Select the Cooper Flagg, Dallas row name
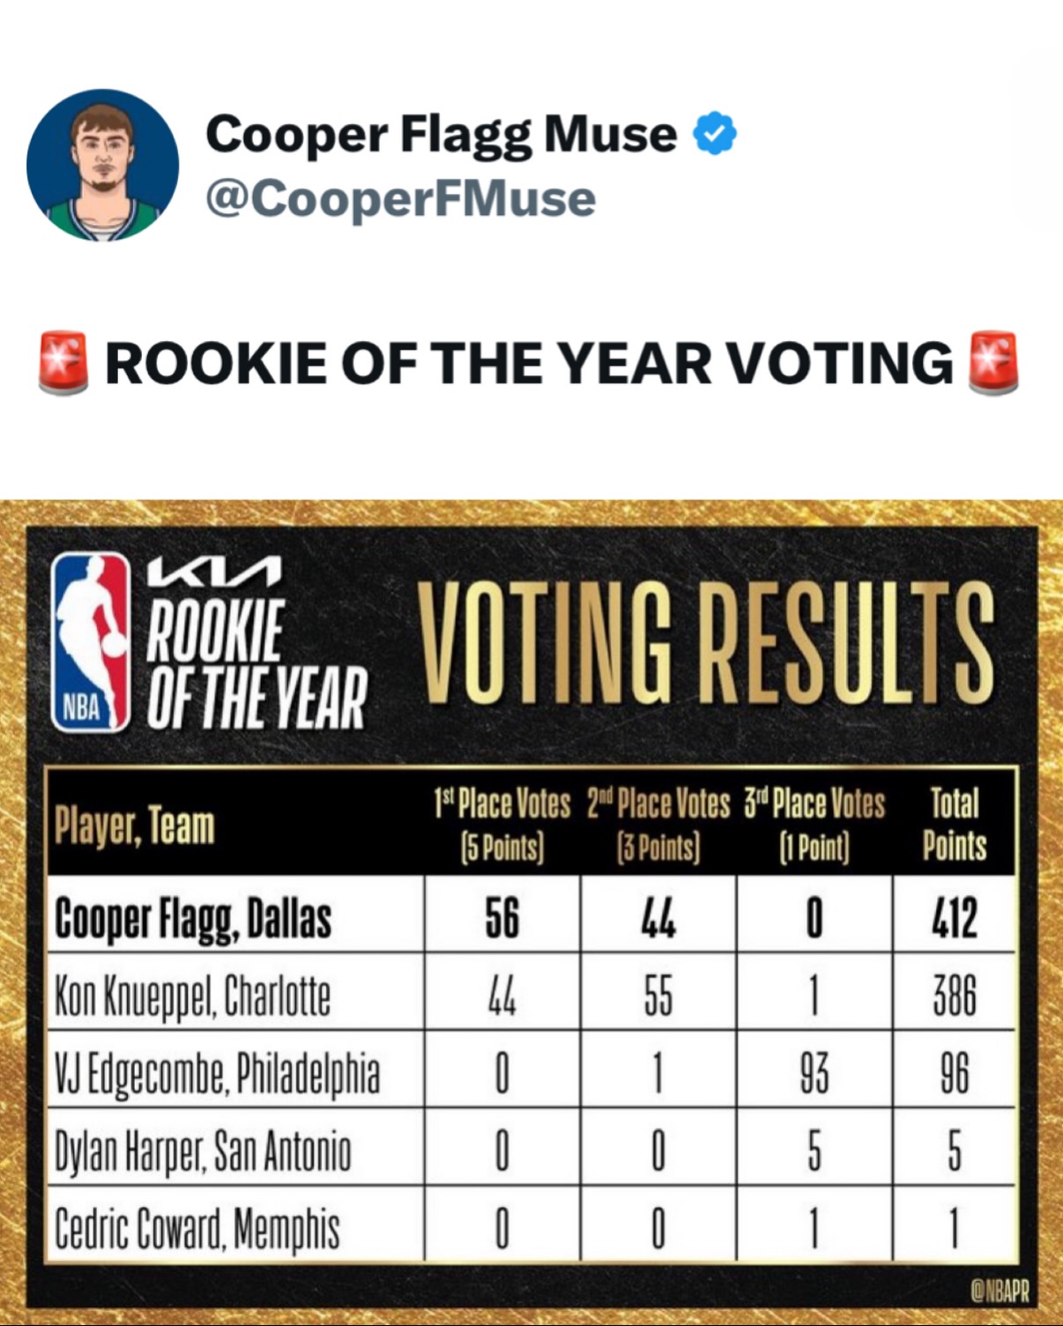The image size is (1063, 1326). coord(193,918)
